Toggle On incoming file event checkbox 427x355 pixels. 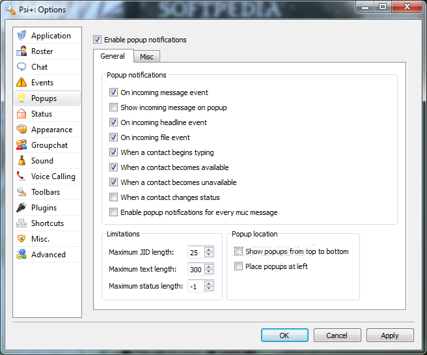(x=113, y=137)
